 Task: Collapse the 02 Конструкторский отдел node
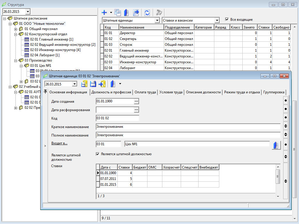(16, 34)
